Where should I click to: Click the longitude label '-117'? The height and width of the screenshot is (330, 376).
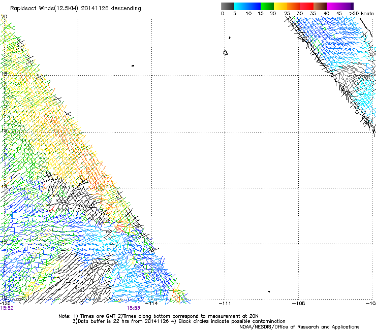[x=78, y=304]
